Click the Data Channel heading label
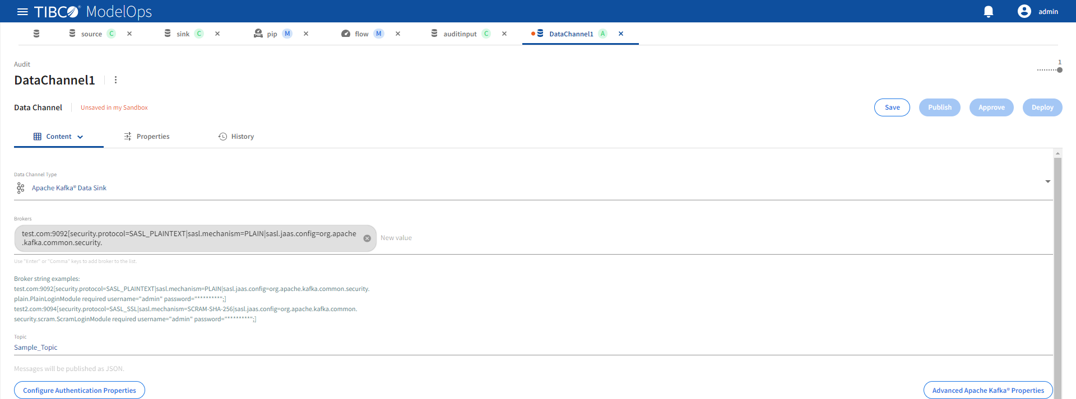This screenshot has width=1076, height=399. (38, 107)
